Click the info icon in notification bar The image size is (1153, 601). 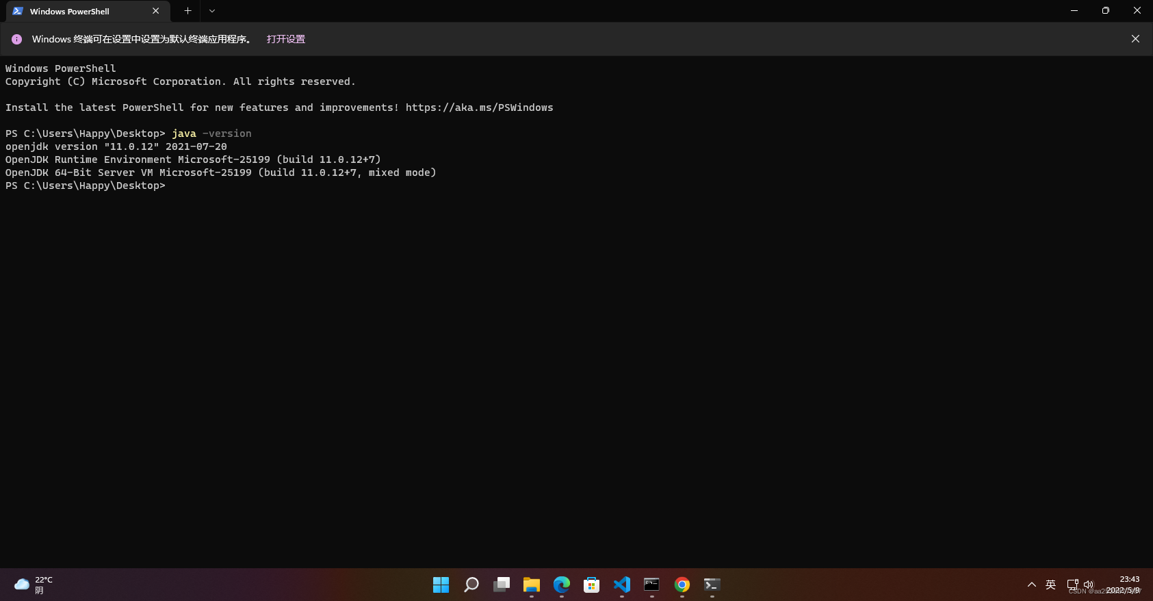point(17,39)
